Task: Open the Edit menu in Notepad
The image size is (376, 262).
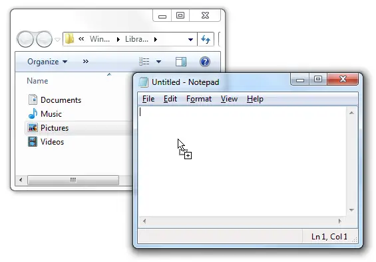Action: click(170, 99)
